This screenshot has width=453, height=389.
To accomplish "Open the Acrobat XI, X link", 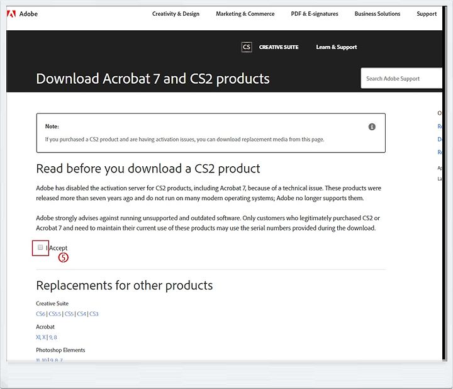I will pos(41,337).
